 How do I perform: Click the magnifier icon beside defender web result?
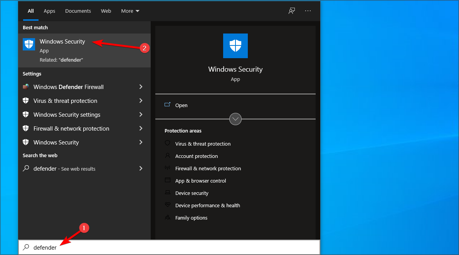[26, 168]
